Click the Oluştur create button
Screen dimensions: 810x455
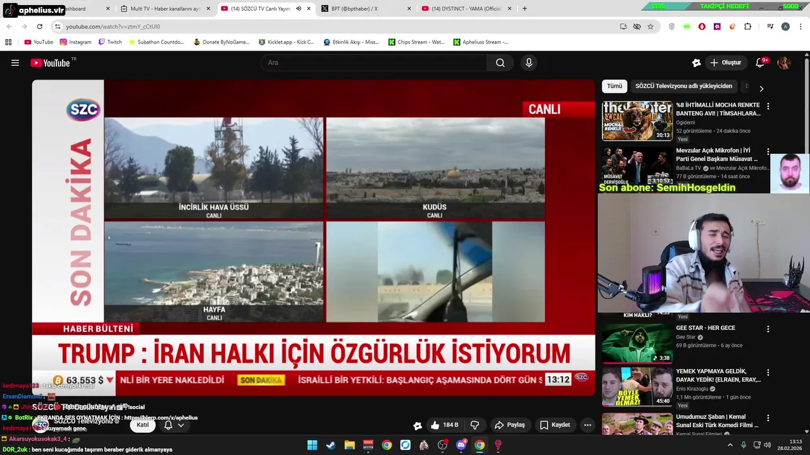pyautogui.click(x=725, y=63)
